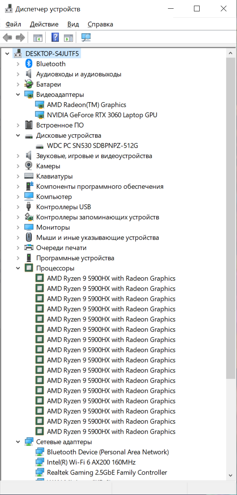Viewport: 237px width, 495px height.
Task: Open the Действие menu
Action: 44,24
